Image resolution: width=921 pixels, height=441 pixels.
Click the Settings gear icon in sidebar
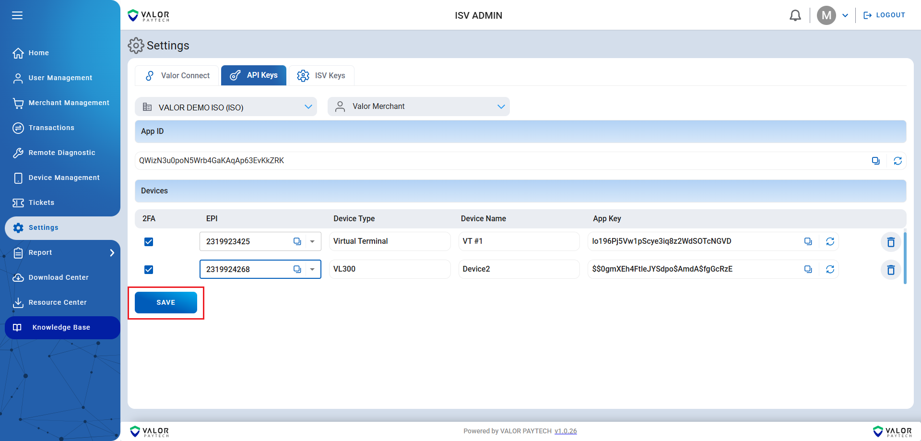(x=18, y=227)
